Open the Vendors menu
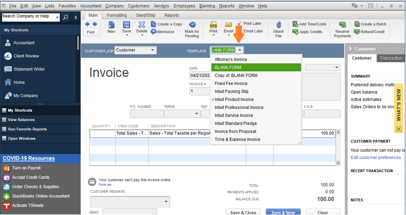This screenshot has height=215, width=406. pyautogui.click(x=161, y=6)
